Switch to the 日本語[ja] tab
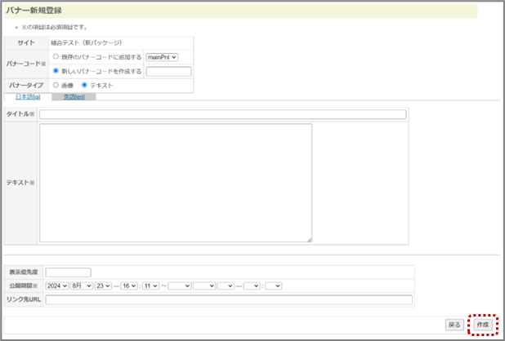This screenshot has height=341, width=505. click(29, 97)
